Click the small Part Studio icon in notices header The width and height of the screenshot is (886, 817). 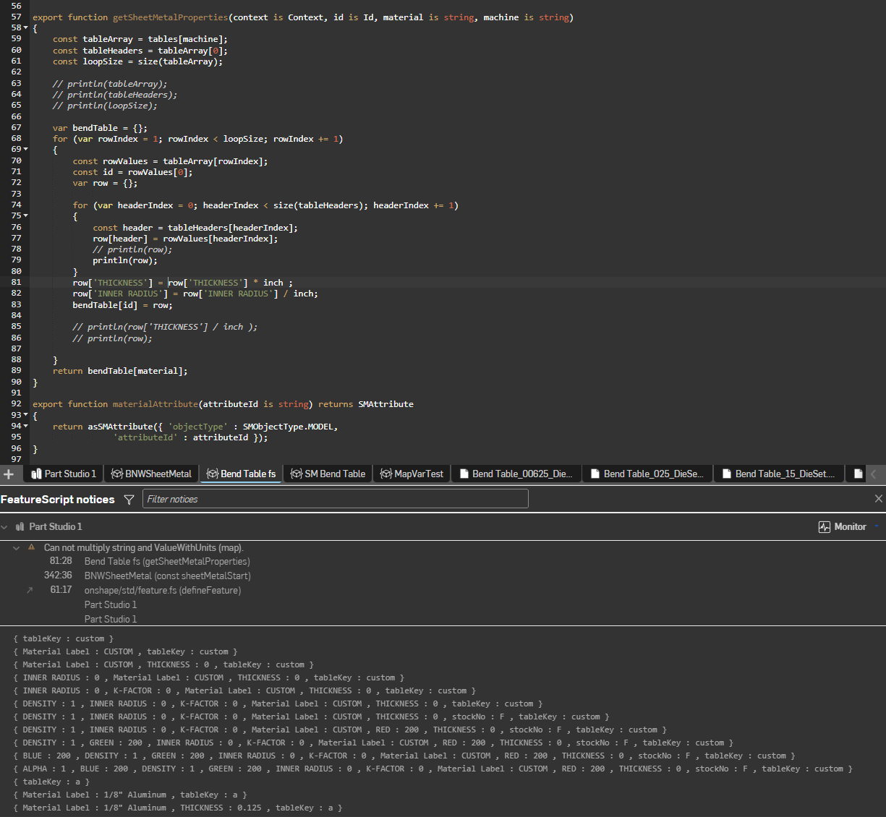pos(20,527)
